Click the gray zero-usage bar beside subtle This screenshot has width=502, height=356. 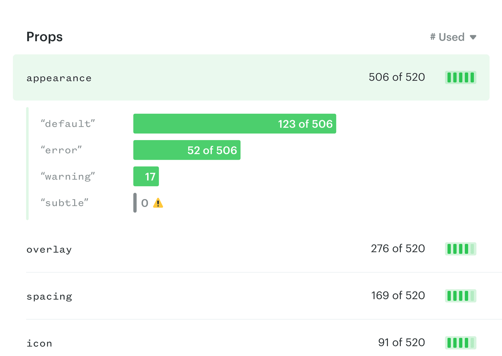(135, 203)
